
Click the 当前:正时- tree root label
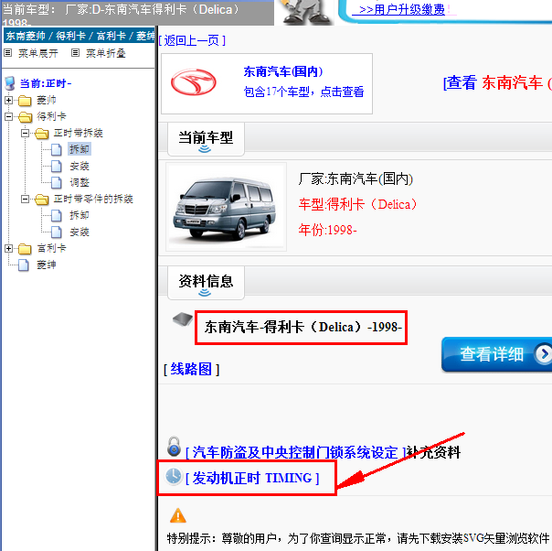point(46,83)
